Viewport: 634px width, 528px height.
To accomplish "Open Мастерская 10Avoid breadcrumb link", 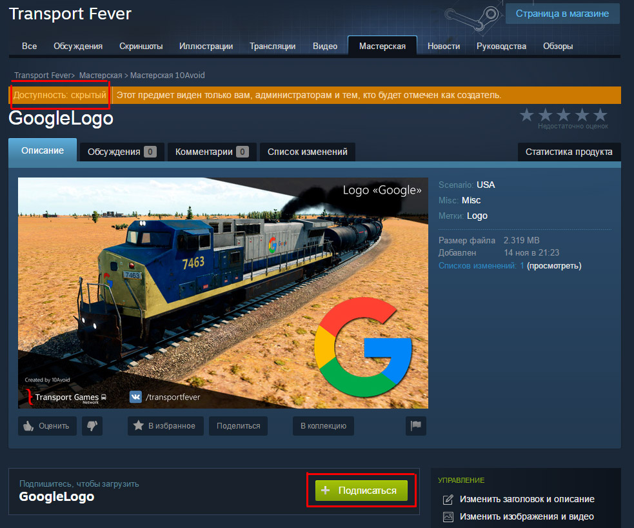I will coord(168,76).
